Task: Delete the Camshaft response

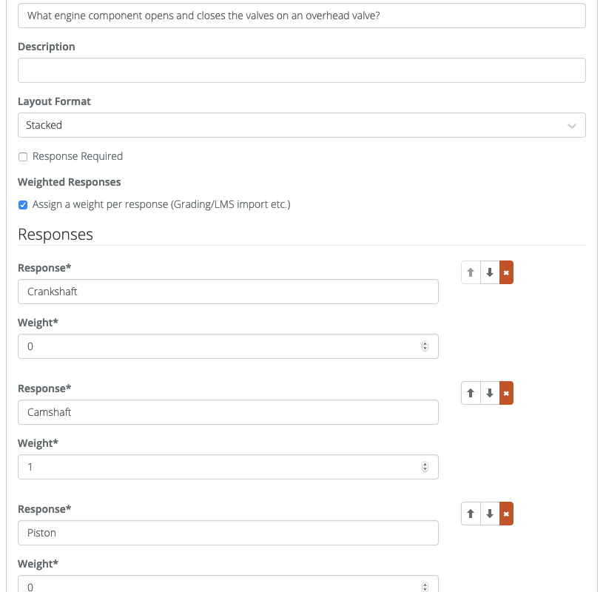Action: [506, 392]
